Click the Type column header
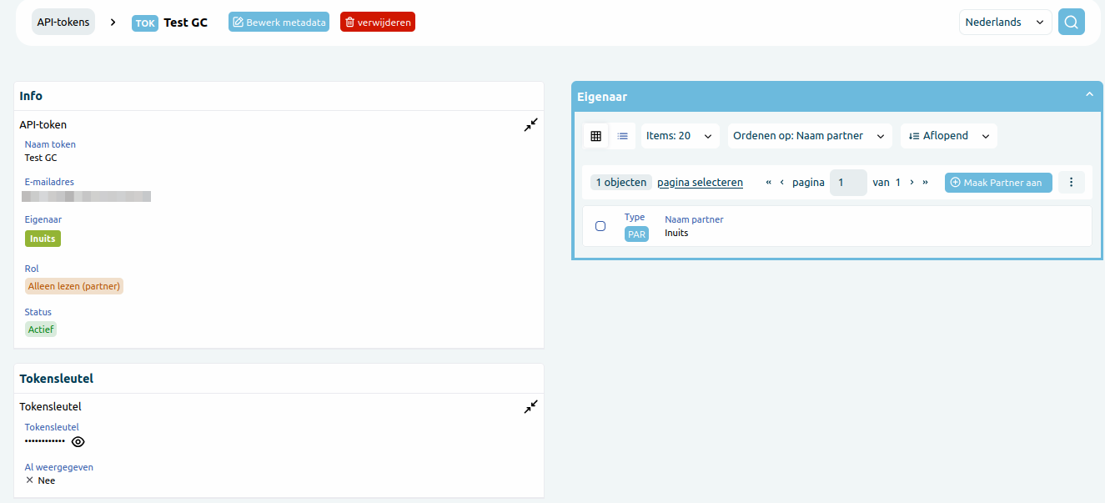 635,217
